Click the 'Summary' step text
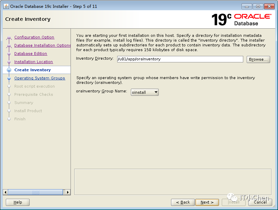This screenshot has height=210, width=278. (x=24, y=103)
